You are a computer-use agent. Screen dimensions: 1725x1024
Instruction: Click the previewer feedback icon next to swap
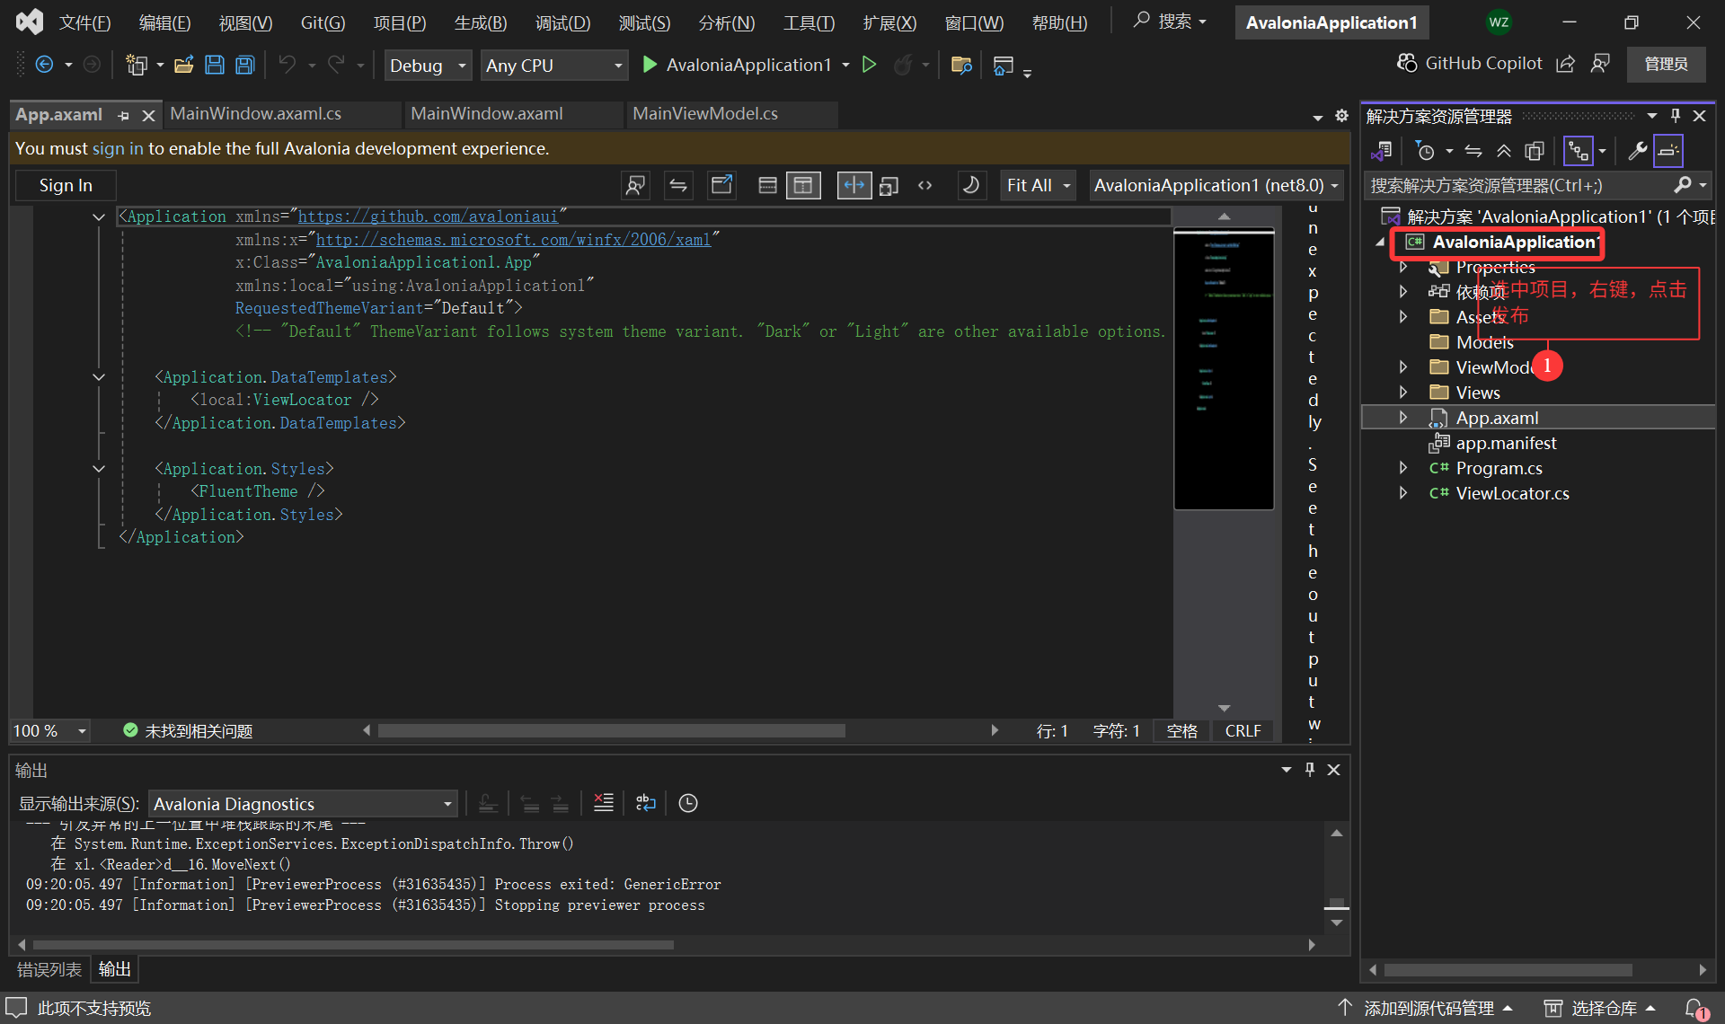click(635, 185)
